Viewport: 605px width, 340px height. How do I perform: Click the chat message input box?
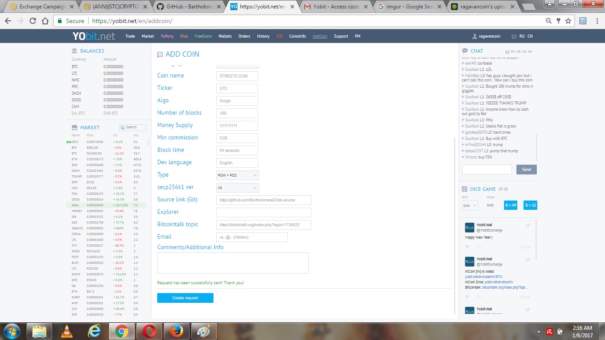point(487,170)
